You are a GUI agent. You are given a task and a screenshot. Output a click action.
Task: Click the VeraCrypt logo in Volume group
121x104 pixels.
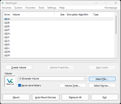tap(10, 81)
